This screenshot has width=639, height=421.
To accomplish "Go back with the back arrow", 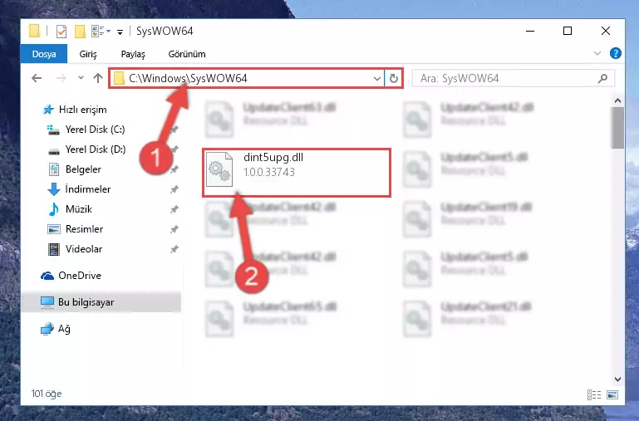I will pos(37,78).
